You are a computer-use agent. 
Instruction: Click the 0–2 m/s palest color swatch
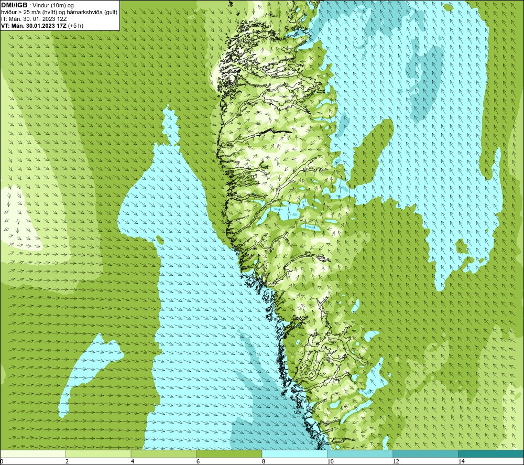[x=32, y=453]
